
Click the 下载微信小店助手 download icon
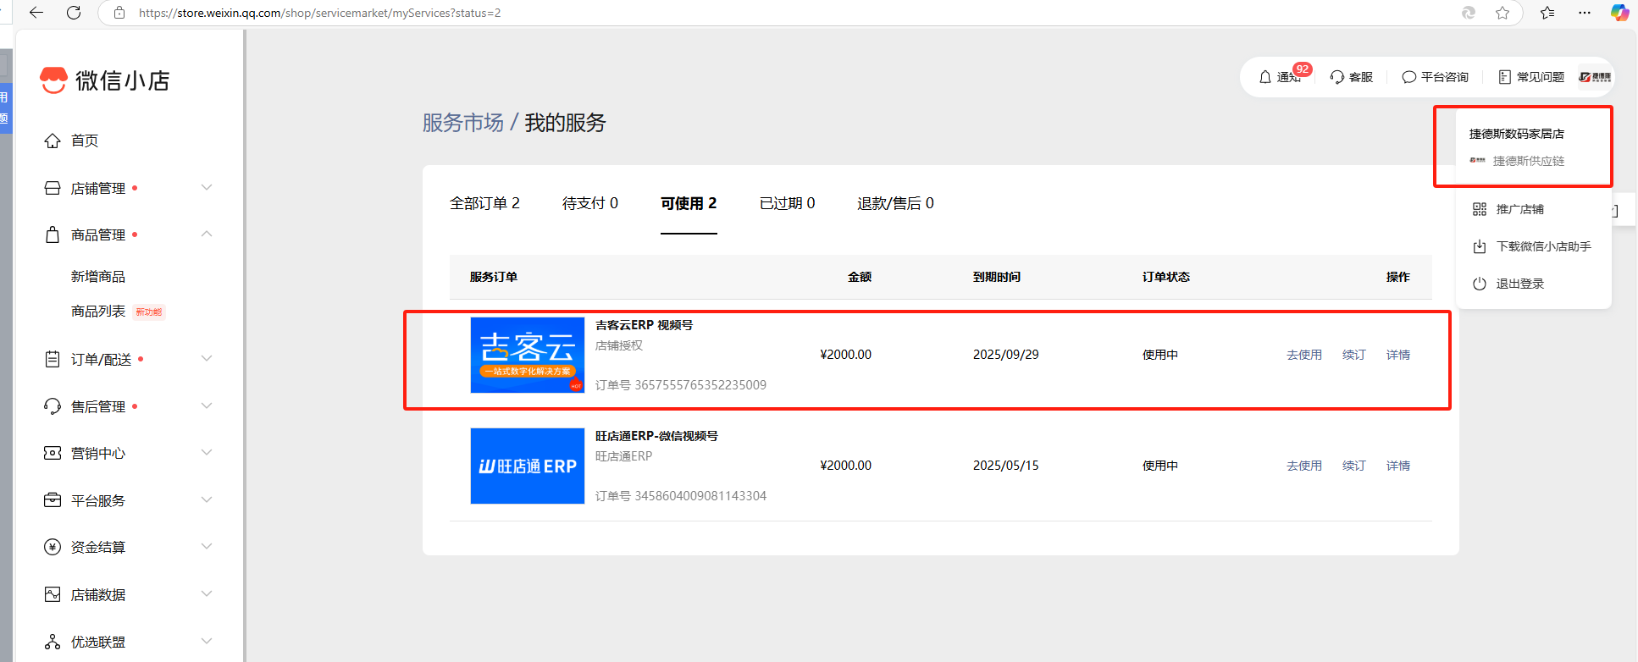[x=1480, y=246]
